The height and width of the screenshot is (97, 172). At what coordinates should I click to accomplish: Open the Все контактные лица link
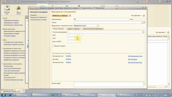[135, 62]
